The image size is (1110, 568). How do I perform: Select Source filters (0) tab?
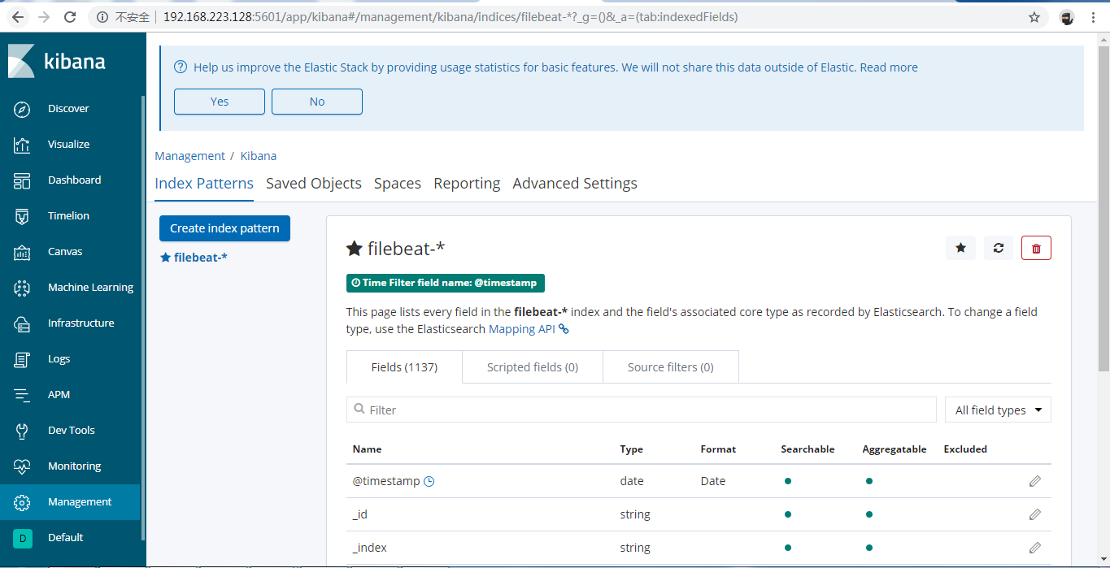click(671, 367)
